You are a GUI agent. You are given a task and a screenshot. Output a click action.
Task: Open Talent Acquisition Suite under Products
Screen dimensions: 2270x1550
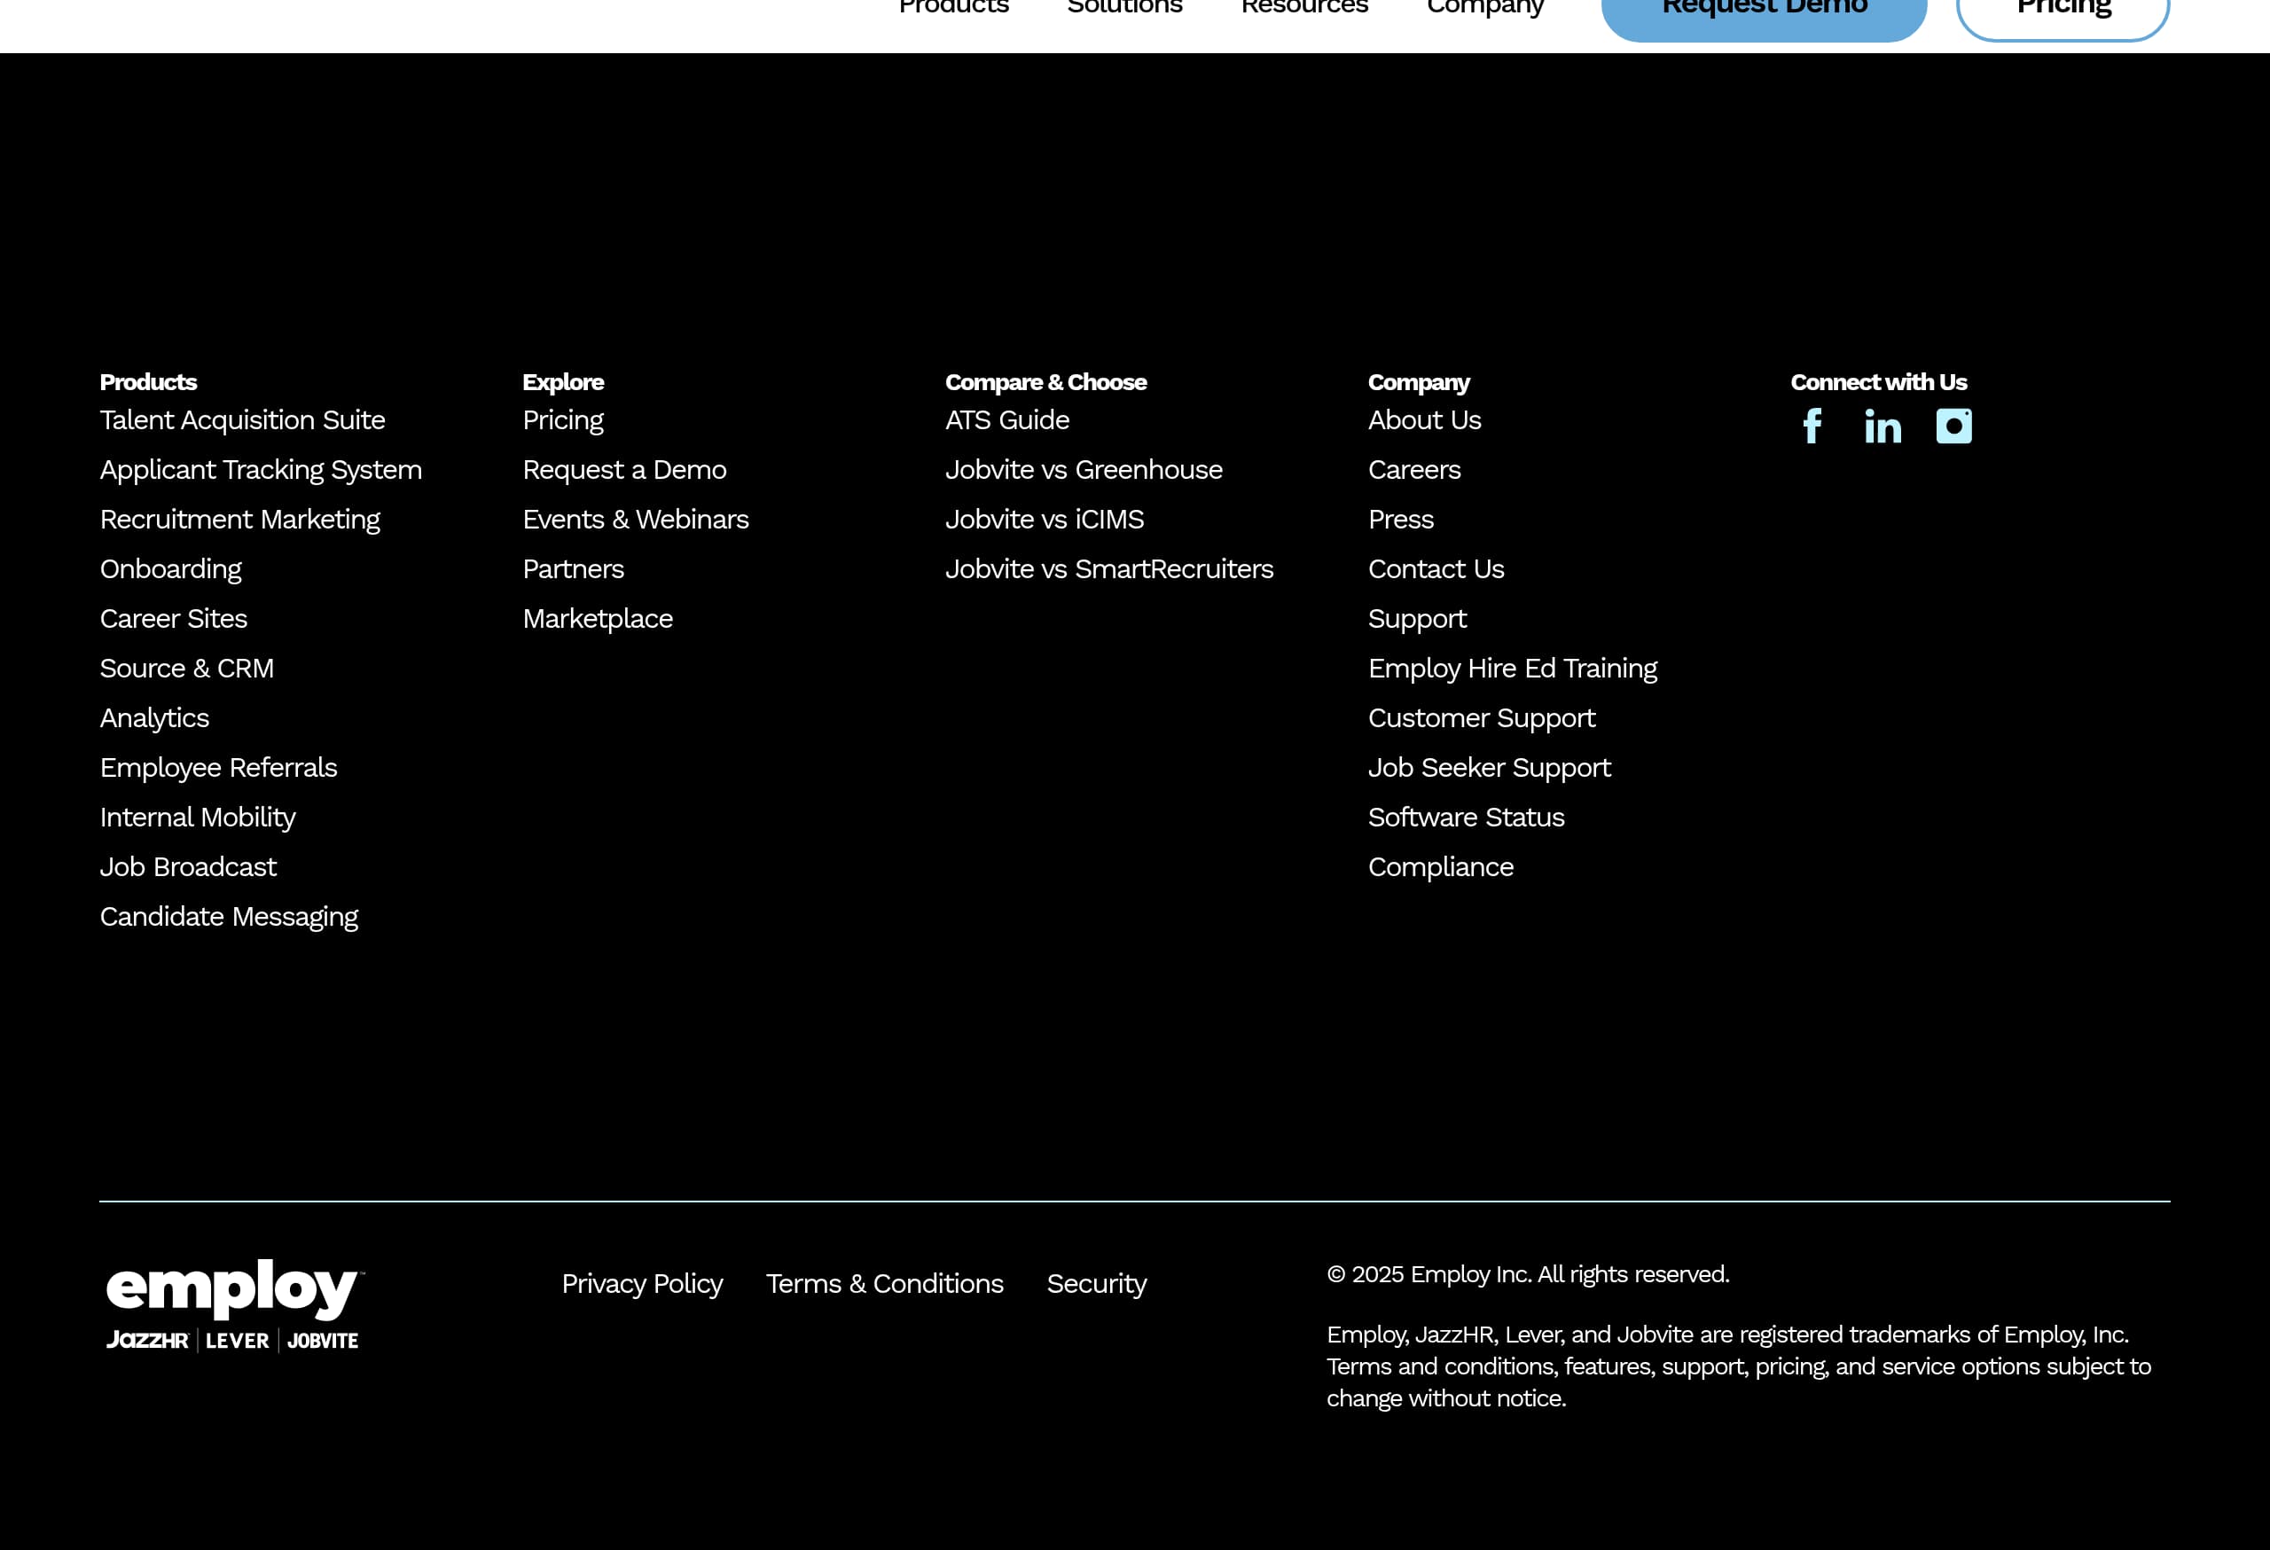coord(242,420)
